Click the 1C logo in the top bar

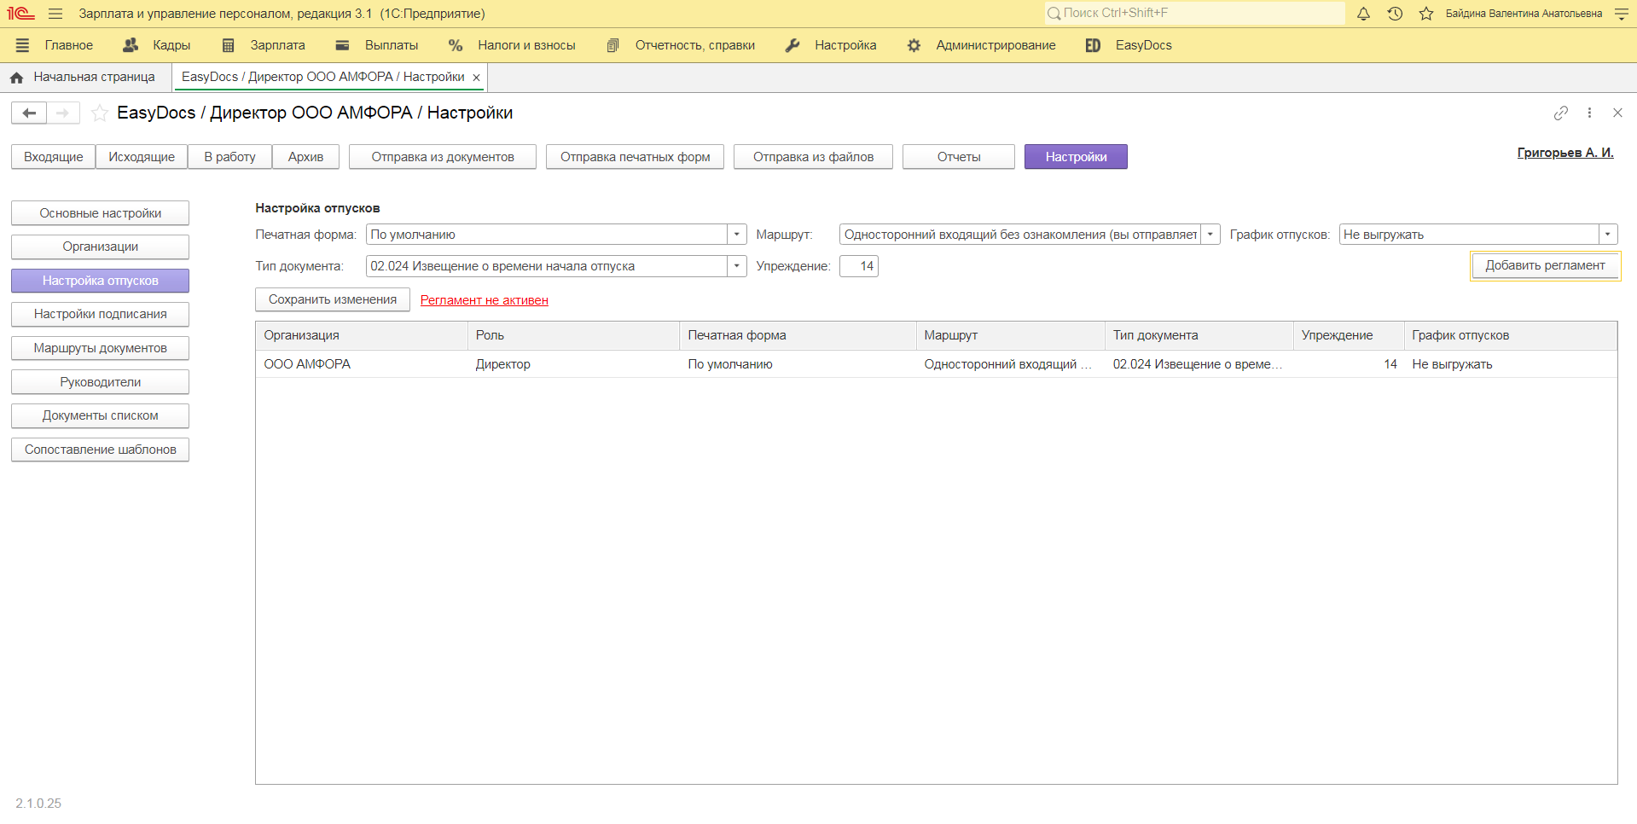coord(19,13)
